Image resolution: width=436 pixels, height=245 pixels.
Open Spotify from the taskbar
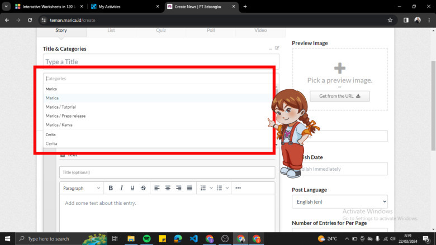tap(147, 239)
